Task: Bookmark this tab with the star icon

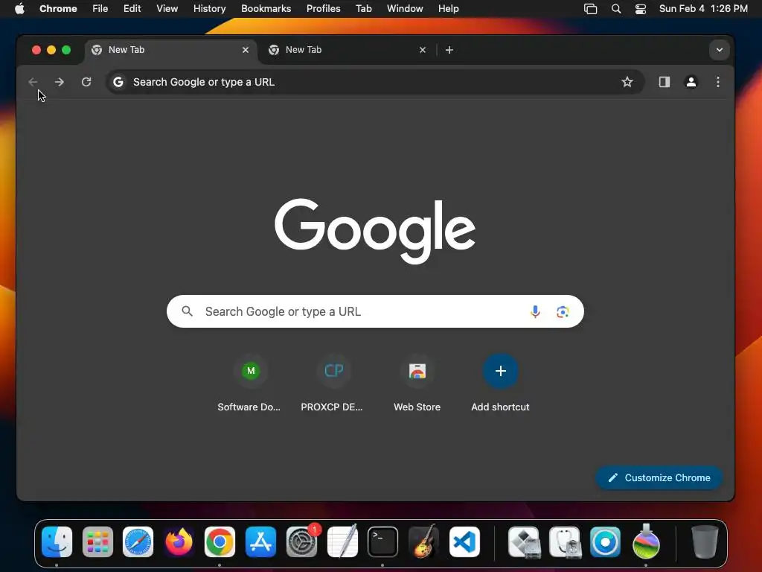Action: point(627,82)
